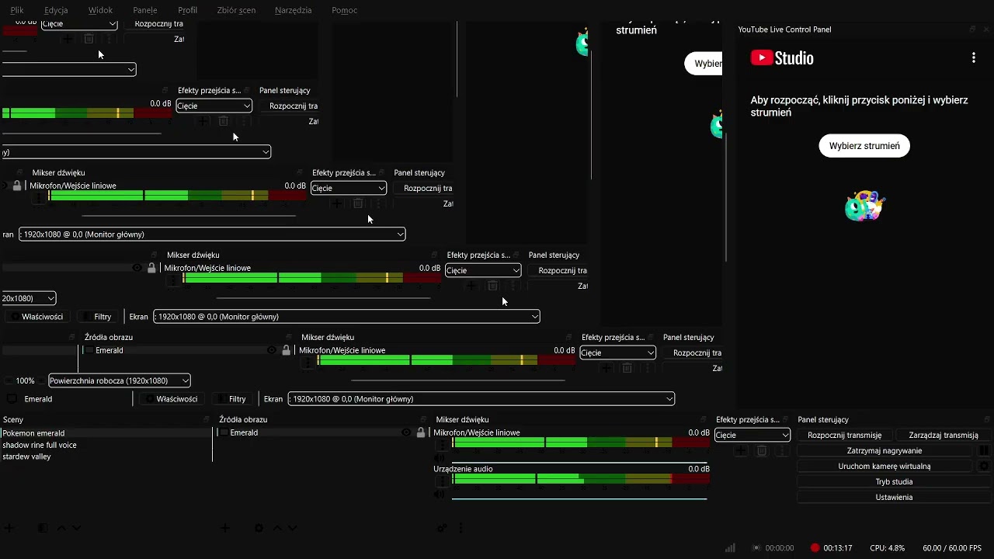
Task: Float the Sceny dock via its header icon
Action: (207, 419)
